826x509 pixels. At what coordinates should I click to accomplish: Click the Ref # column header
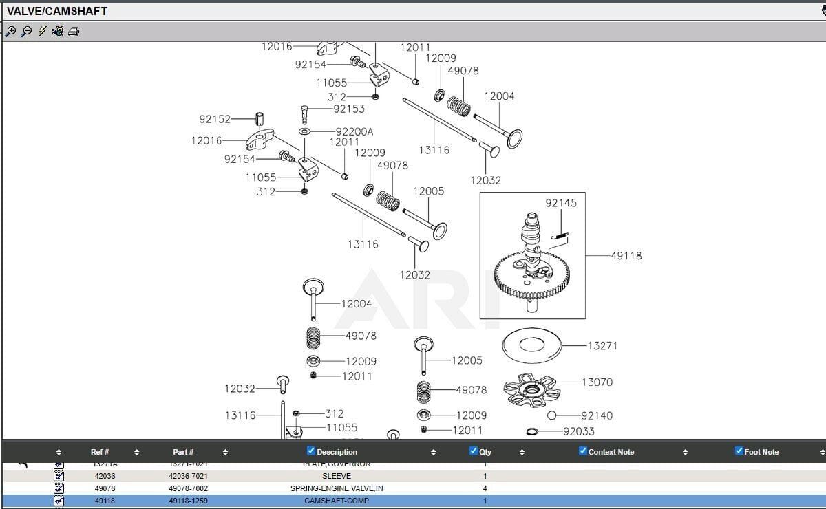pyautogui.click(x=100, y=452)
